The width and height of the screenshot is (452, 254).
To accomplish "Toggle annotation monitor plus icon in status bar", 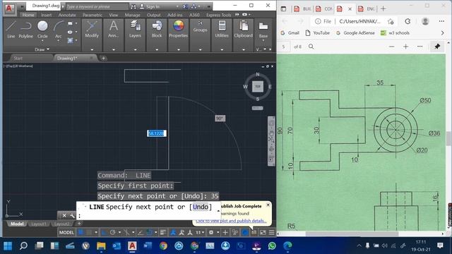I will pos(225,232).
